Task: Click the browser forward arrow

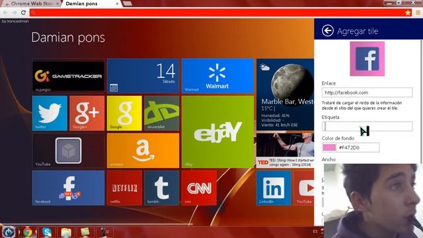Action: coord(15,13)
